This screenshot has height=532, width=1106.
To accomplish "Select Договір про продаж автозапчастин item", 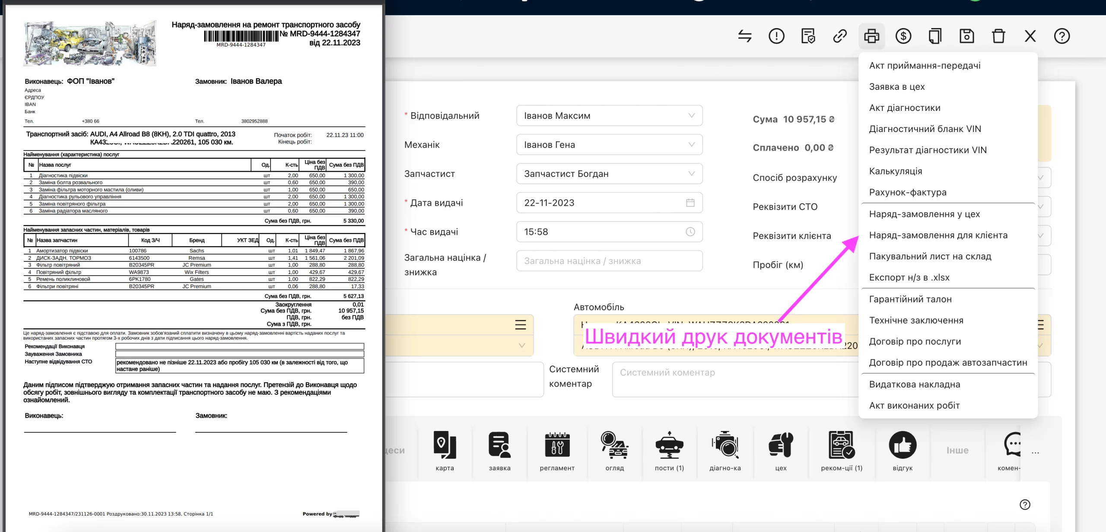I will pyautogui.click(x=948, y=362).
